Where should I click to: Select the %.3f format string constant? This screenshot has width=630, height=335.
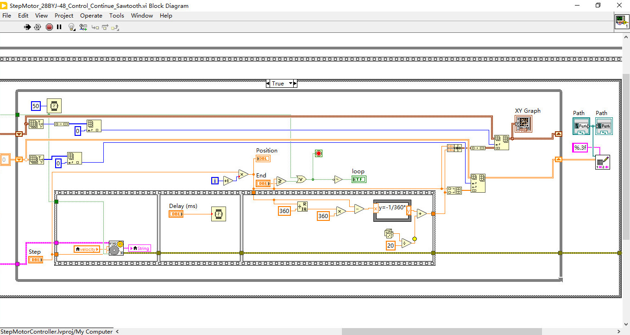click(x=580, y=148)
